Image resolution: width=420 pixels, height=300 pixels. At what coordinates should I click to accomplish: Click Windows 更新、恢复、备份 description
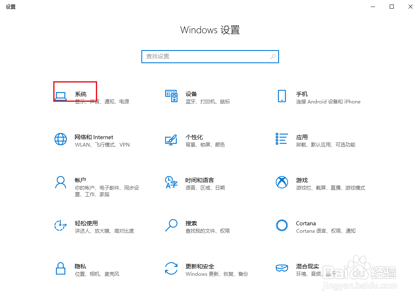(x=217, y=274)
